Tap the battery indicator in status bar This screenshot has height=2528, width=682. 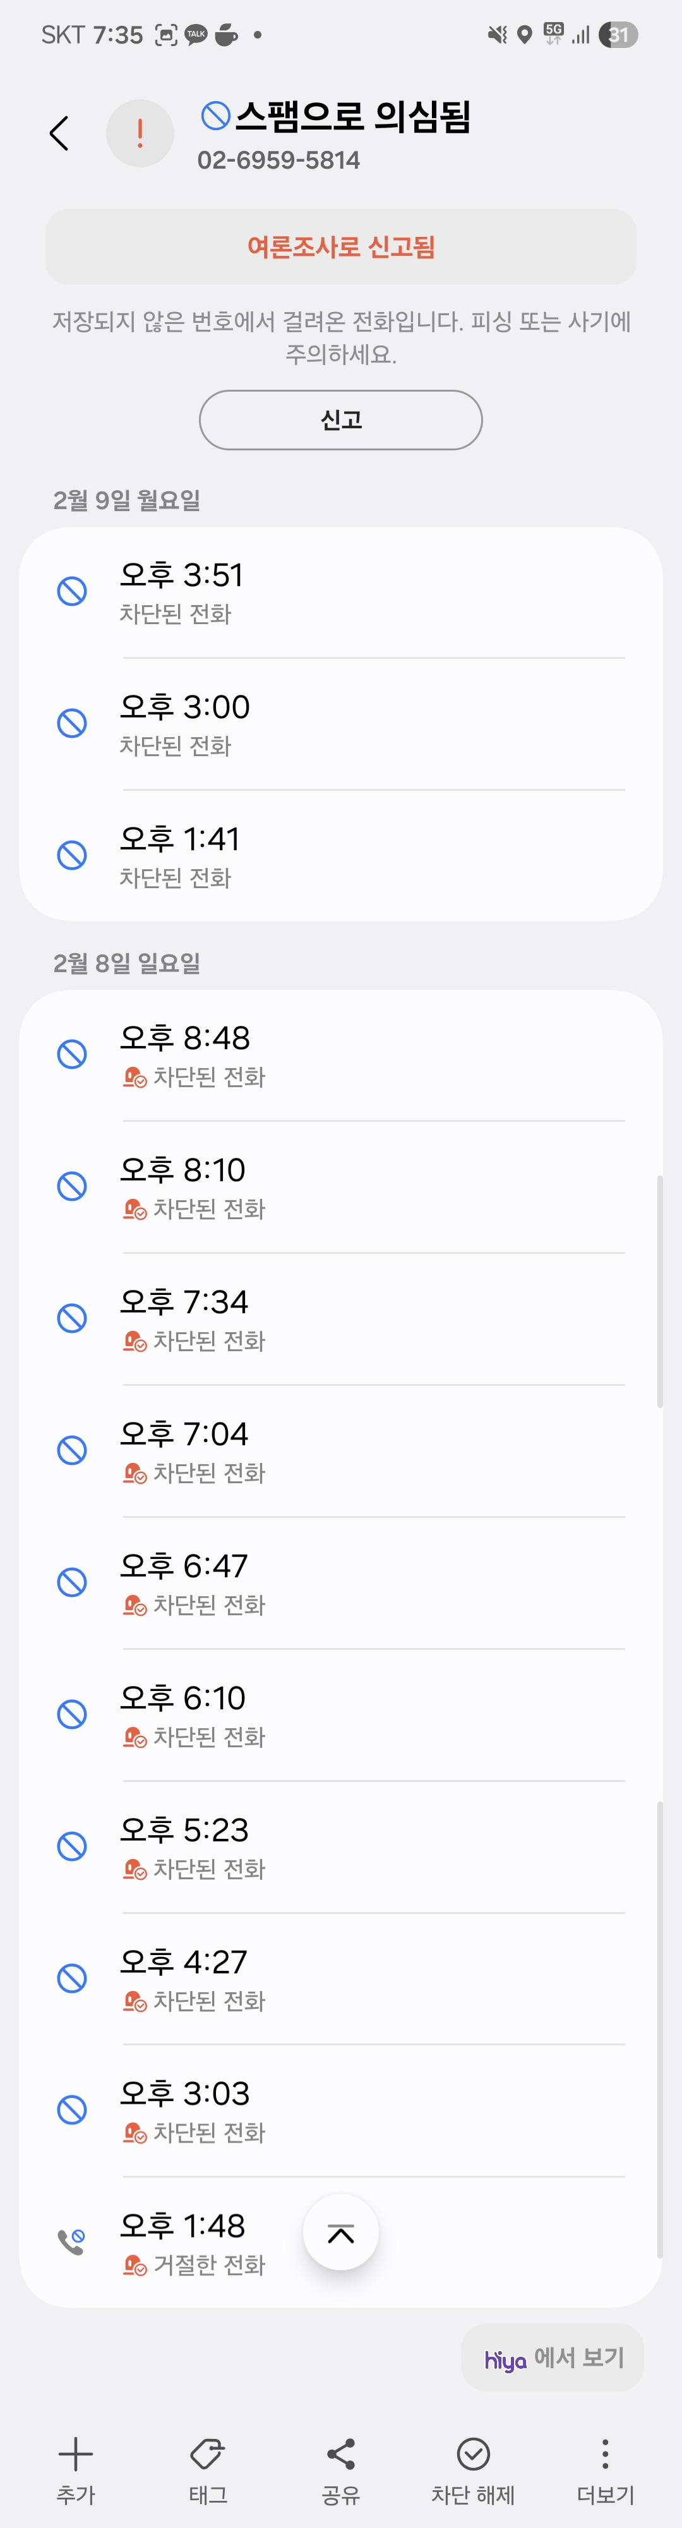[x=618, y=35]
